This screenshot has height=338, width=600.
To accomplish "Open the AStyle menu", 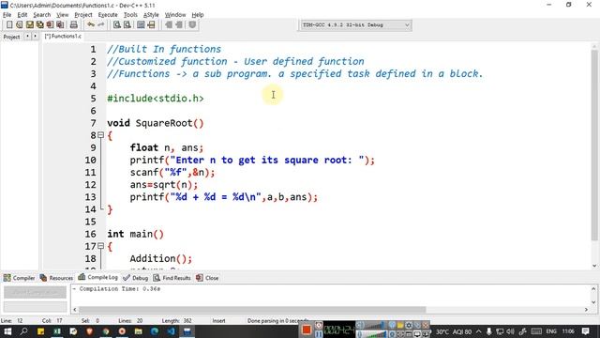I will click(151, 15).
